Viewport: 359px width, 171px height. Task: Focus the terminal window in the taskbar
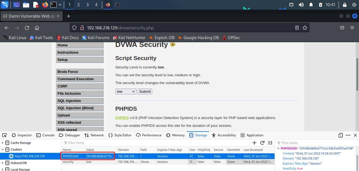click(118, 5)
